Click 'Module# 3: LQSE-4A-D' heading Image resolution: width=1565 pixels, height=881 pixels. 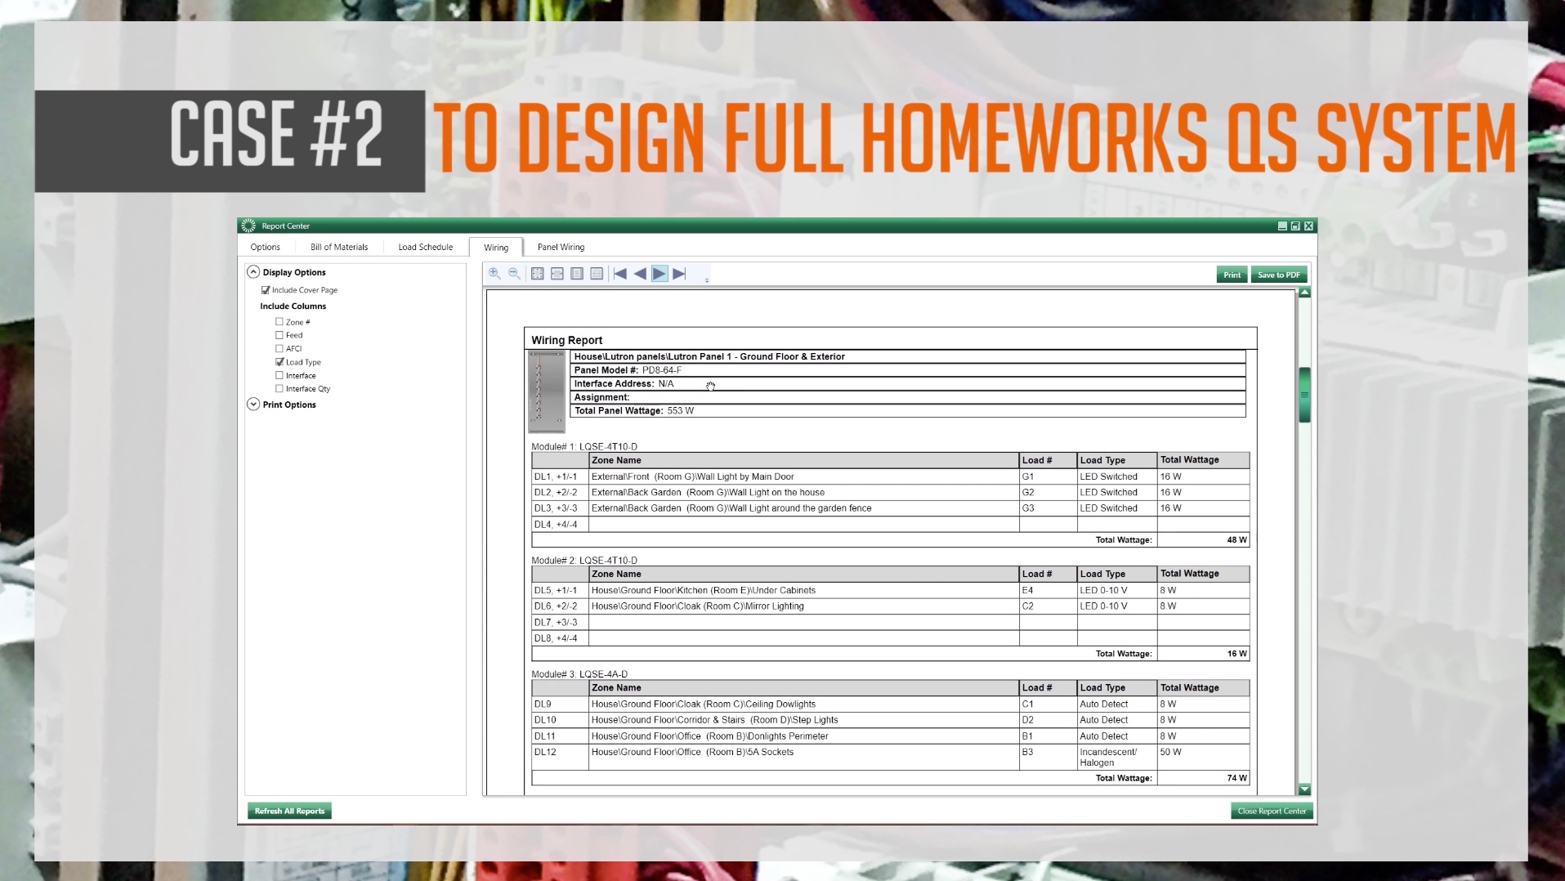579,674
